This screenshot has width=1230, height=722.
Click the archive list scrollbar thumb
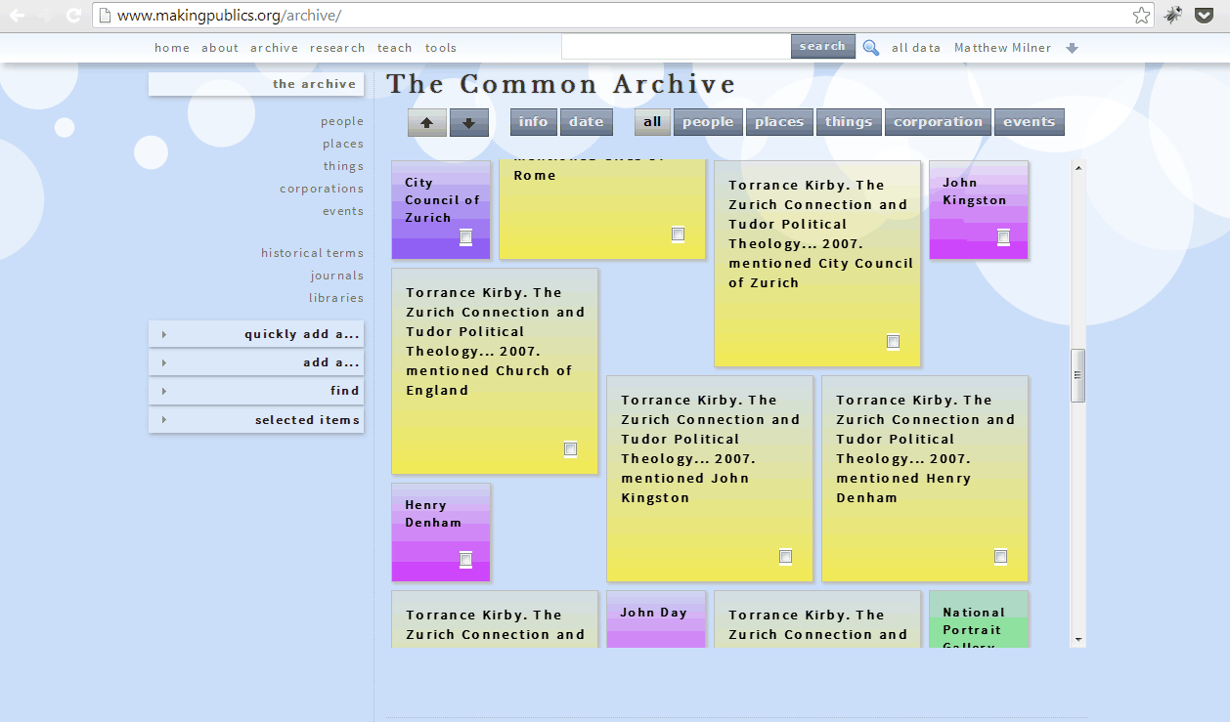[x=1078, y=375]
